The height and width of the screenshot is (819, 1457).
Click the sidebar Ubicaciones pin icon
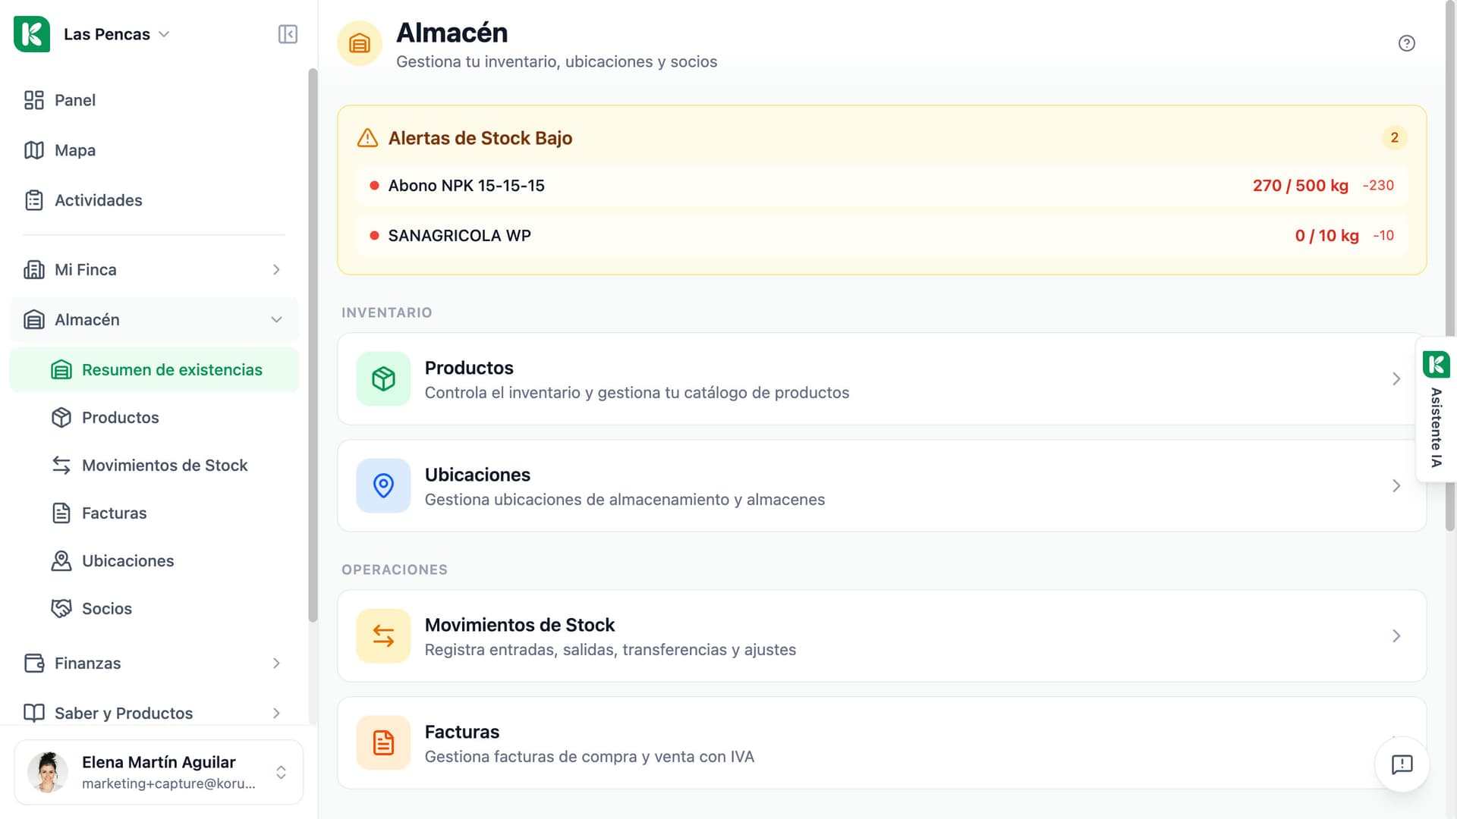(x=61, y=561)
